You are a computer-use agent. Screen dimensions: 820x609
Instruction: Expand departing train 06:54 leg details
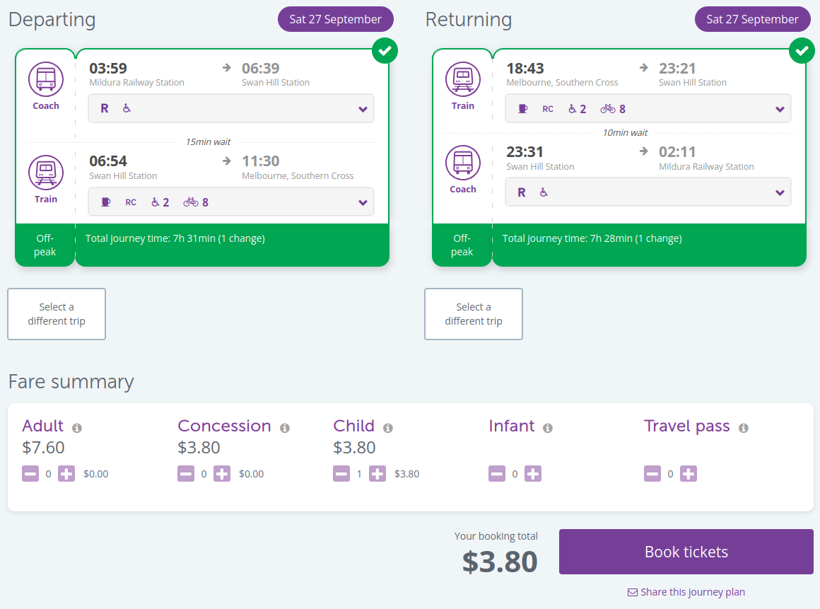point(231,202)
